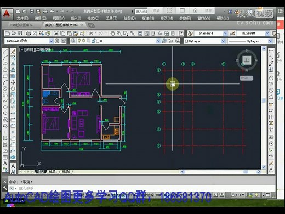Select the Arc draw tool
Screen dimensions: 285x214
[5, 82]
